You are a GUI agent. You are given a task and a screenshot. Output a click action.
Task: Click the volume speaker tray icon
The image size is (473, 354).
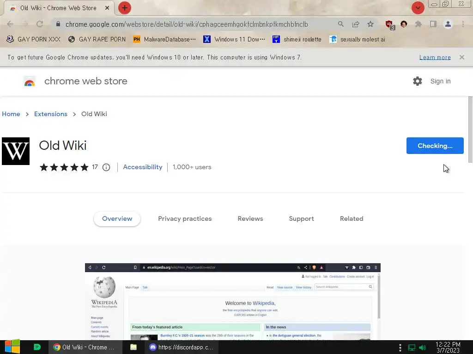pos(422,348)
